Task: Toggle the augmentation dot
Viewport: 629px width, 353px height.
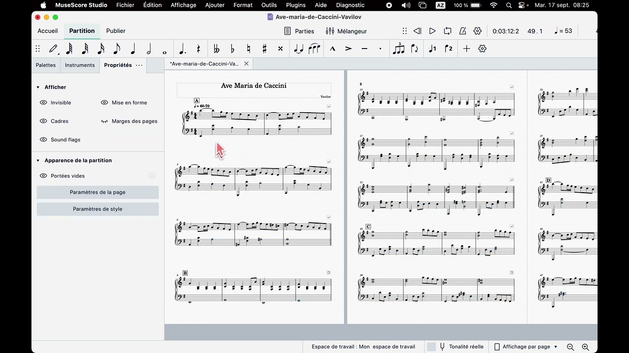Action: tap(182, 49)
